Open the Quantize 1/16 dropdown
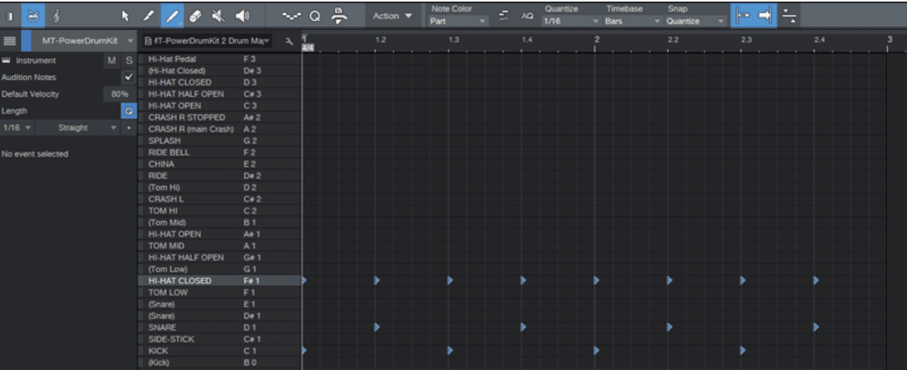 coord(571,21)
